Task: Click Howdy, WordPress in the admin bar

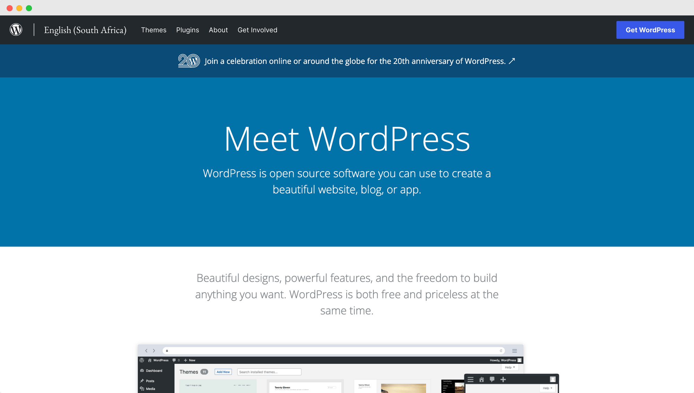Action: [x=503, y=360]
